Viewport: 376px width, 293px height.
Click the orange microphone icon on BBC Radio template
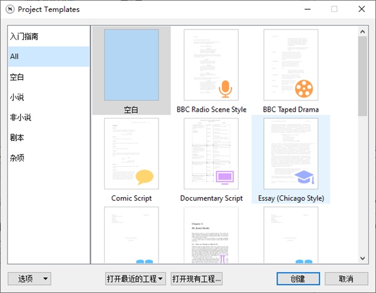(x=225, y=89)
